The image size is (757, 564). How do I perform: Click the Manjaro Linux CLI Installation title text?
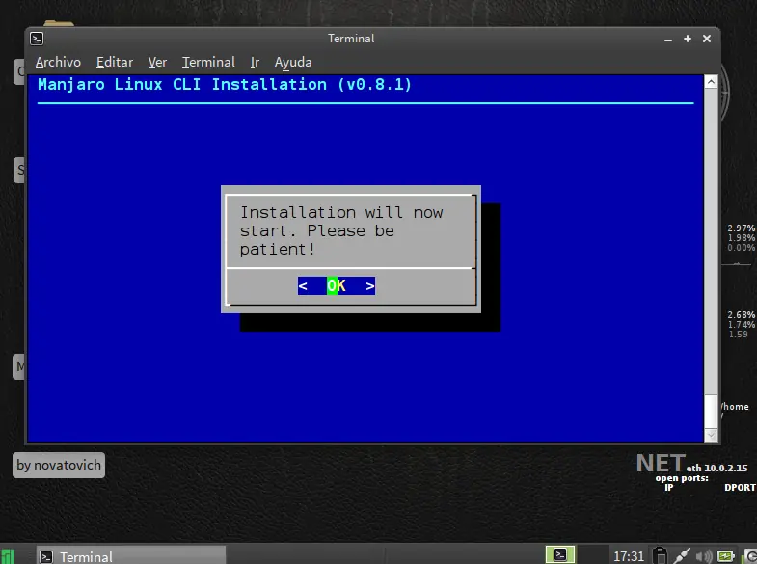(x=225, y=85)
